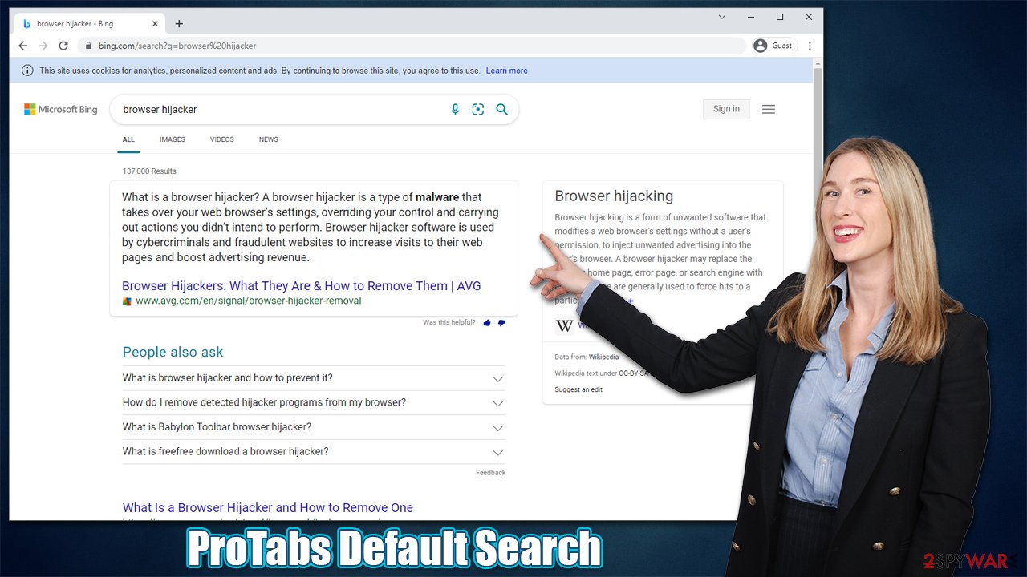This screenshot has width=1027, height=577.
Task: Expand 'What is Babylon Toolbar browser hijacker?'
Action: [x=314, y=427]
